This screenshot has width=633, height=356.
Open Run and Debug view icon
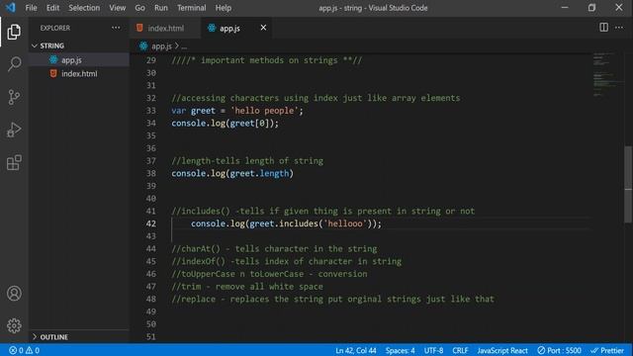(14, 130)
